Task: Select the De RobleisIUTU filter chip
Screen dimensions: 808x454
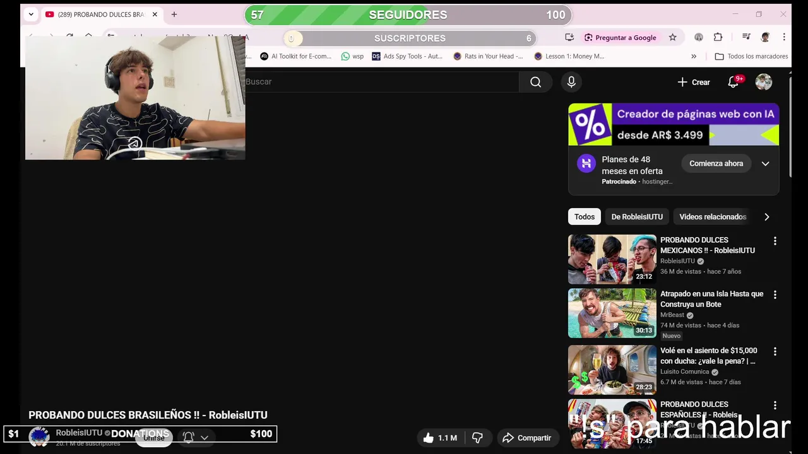Action: [637, 217]
